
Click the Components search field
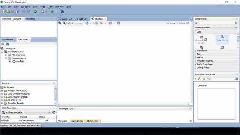coord(217,23)
